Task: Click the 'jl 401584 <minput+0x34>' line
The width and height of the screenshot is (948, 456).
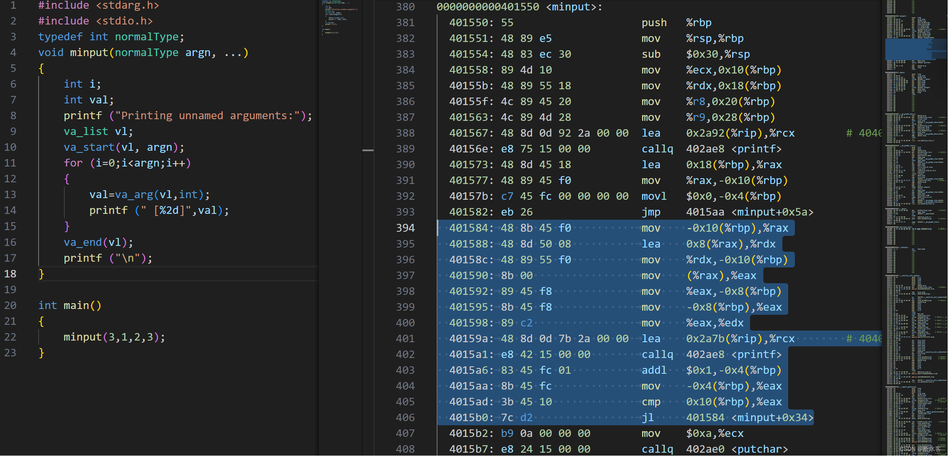Action: [631, 417]
